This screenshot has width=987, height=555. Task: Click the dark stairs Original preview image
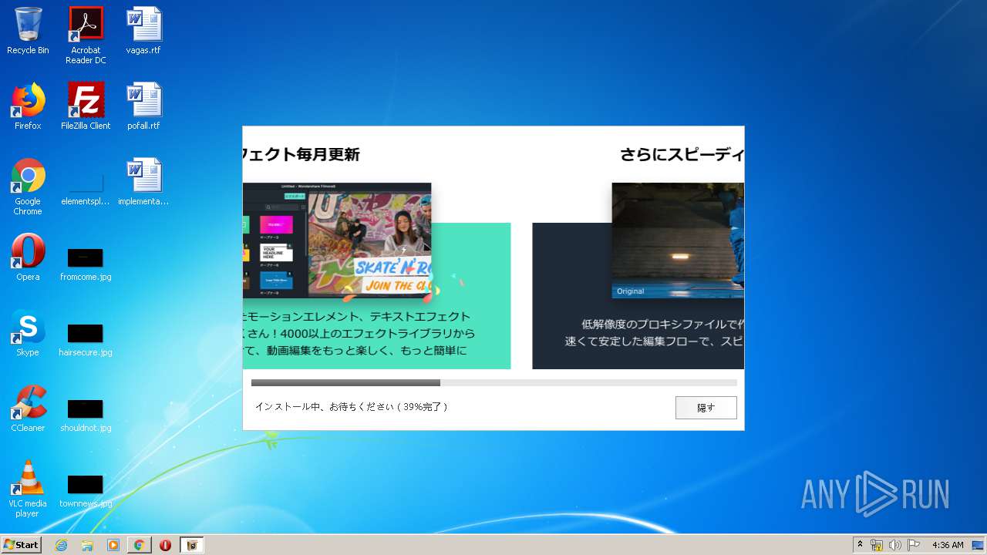[x=678, y=240]
